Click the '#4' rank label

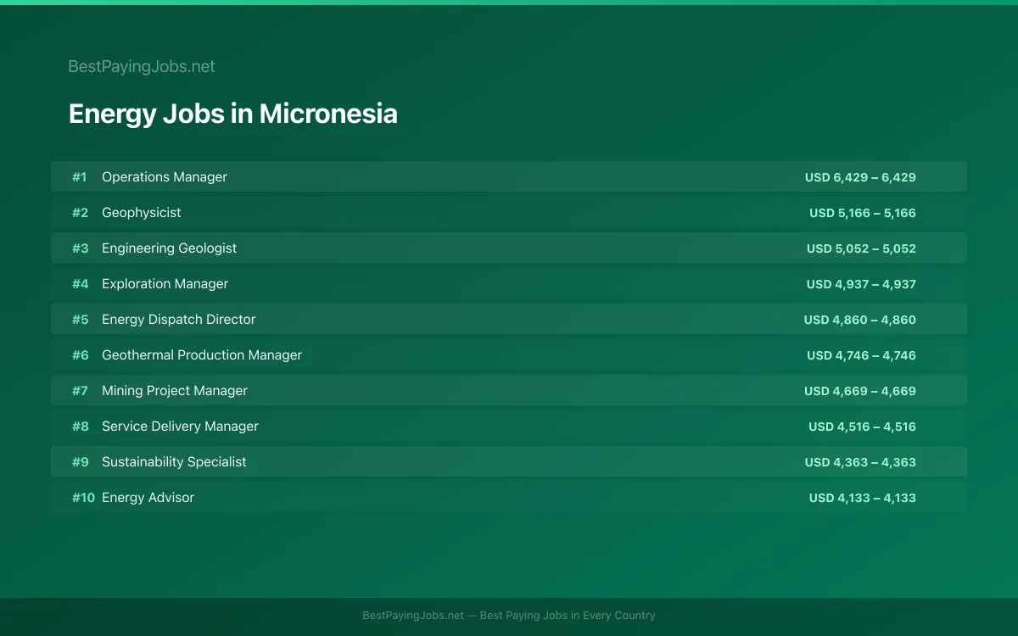tap(80, 284)
